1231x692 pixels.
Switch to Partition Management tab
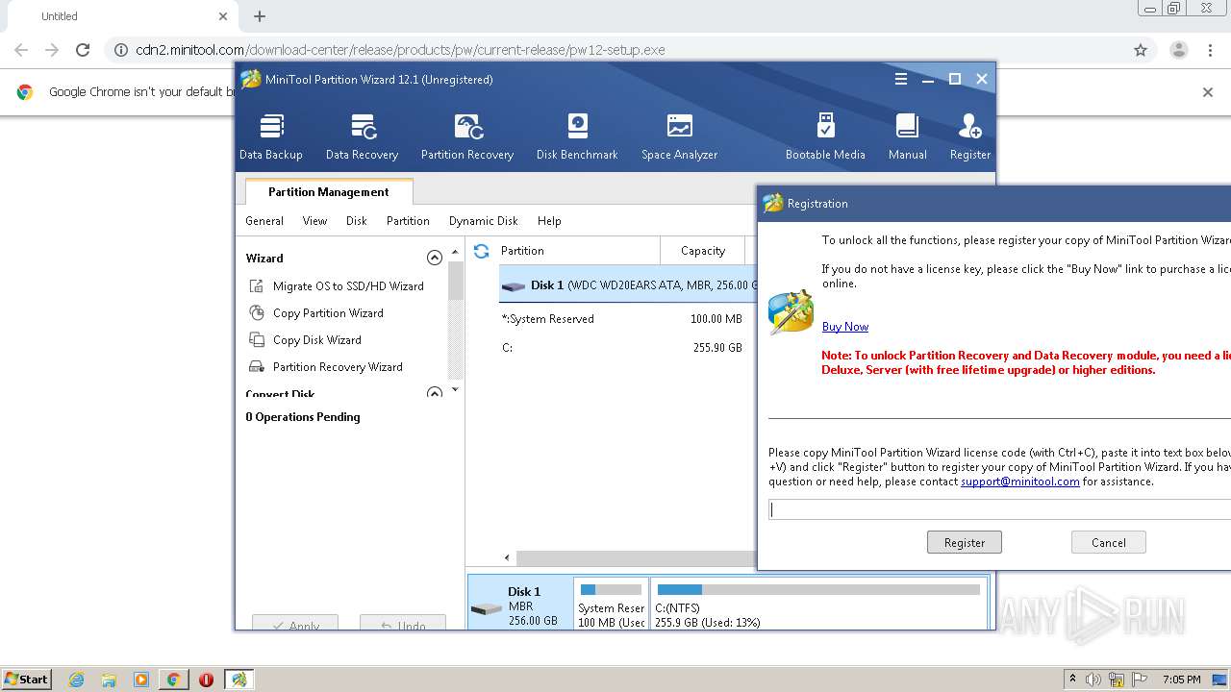(329, 192)
